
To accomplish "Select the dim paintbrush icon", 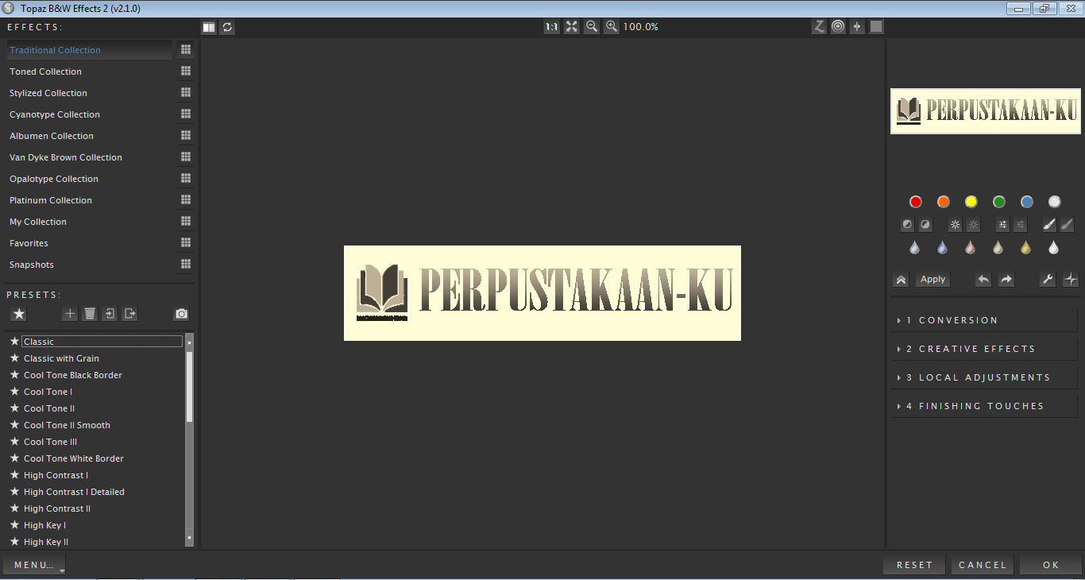I will 1067,225.
